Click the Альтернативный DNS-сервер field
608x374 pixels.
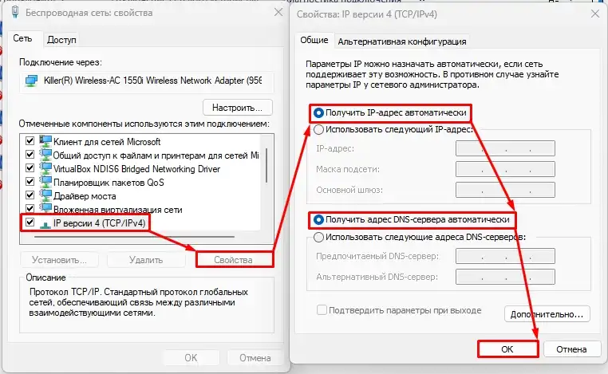click(x=505, y=277)
